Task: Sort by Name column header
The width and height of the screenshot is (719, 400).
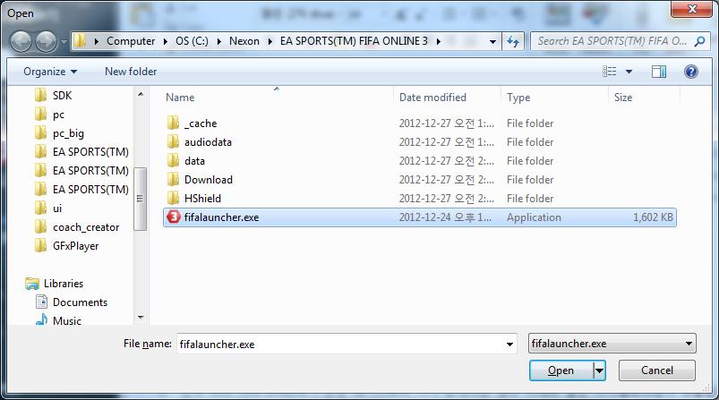Action: (180, 98)
